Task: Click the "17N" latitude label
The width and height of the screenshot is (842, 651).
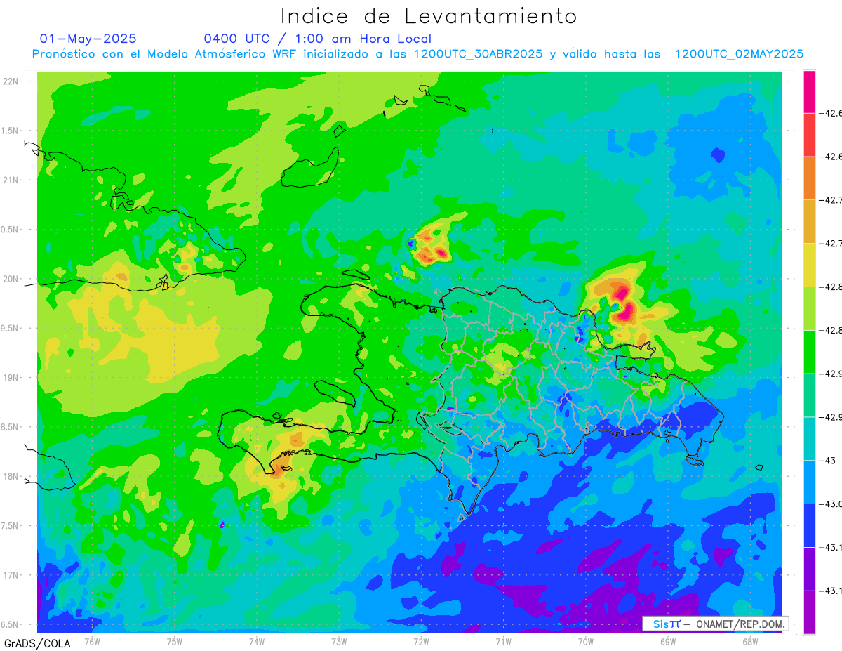Action: (x=11, y=575)
